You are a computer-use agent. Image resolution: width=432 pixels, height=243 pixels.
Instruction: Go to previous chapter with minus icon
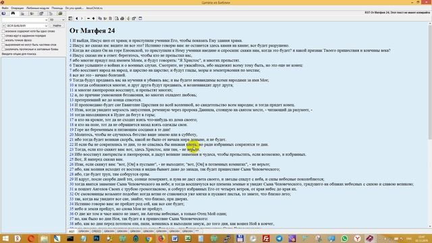[88, 18]
